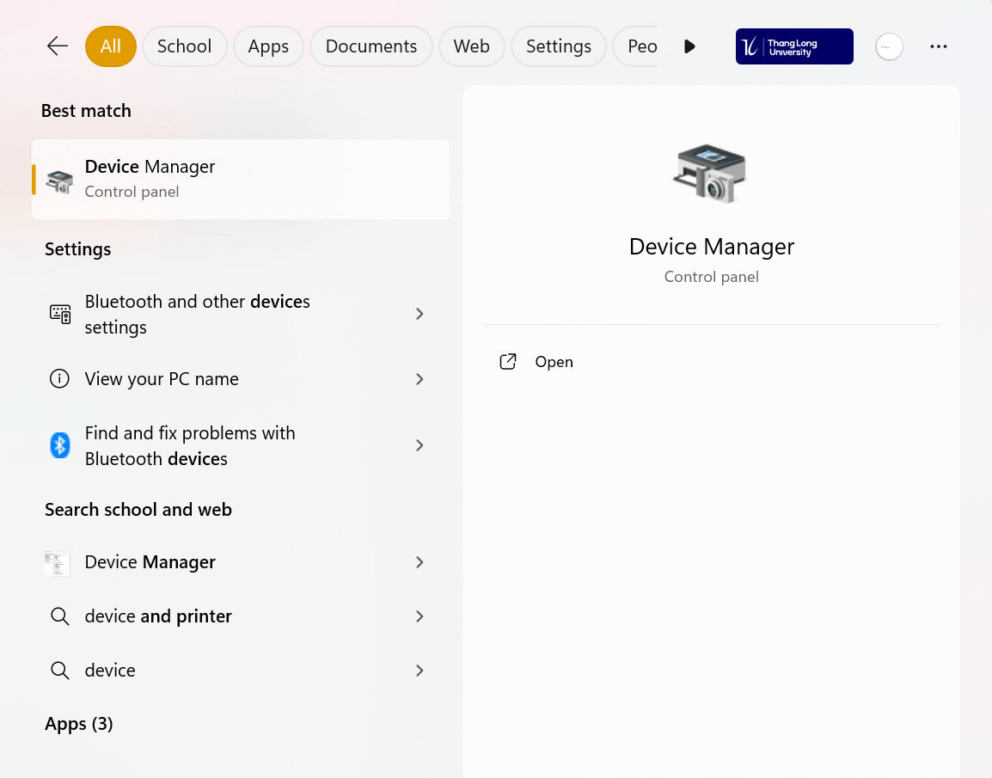The height and width of the screenshot is (778, 992).
Task: Click the View your PC name info icon
Action: [x=59, y=379]
